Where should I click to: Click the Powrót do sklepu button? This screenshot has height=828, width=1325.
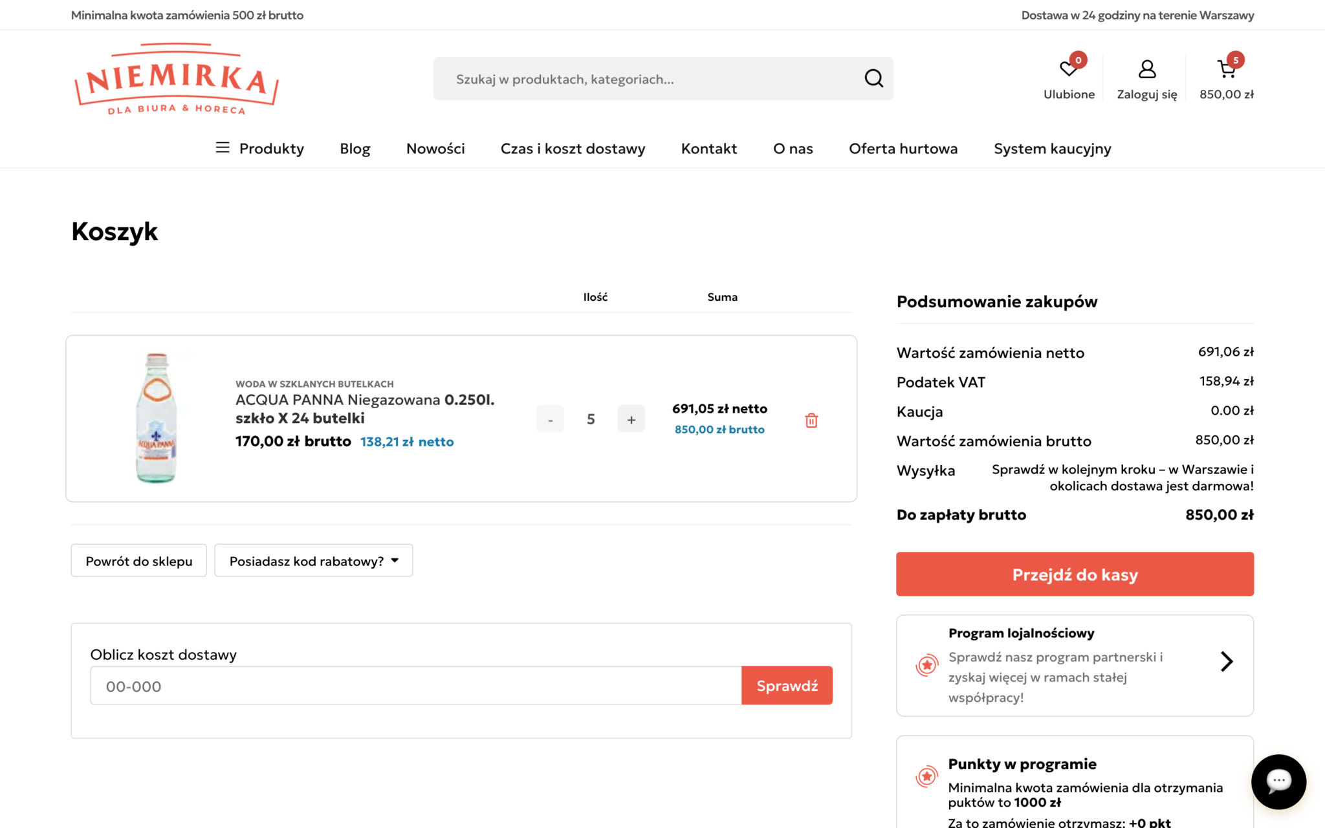pyautogui.click(x=138, y=561)
